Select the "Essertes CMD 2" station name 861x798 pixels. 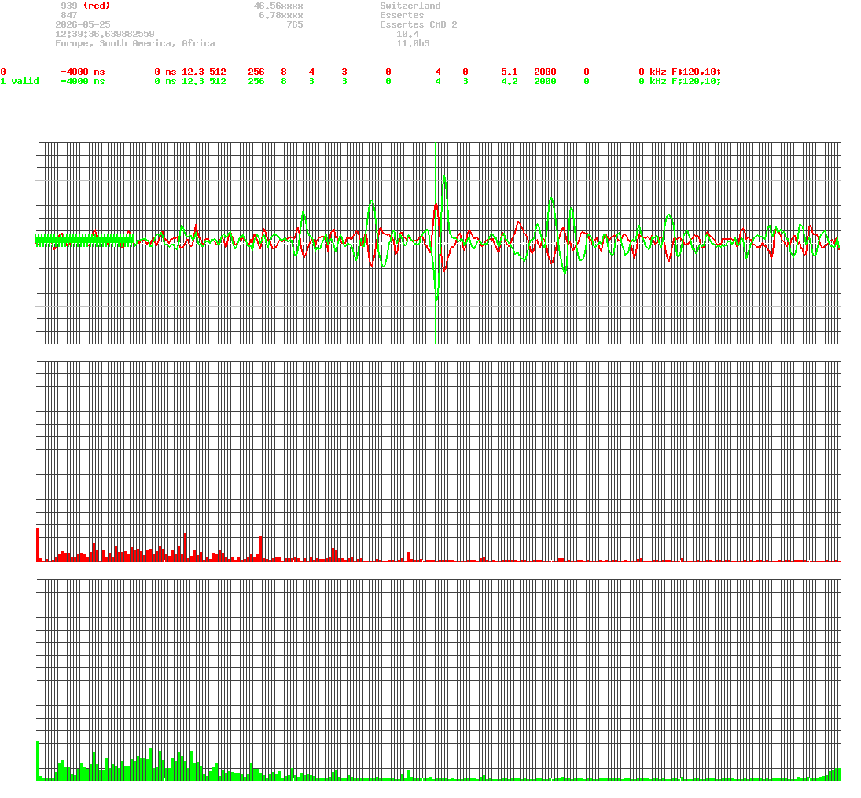(418, 24)
